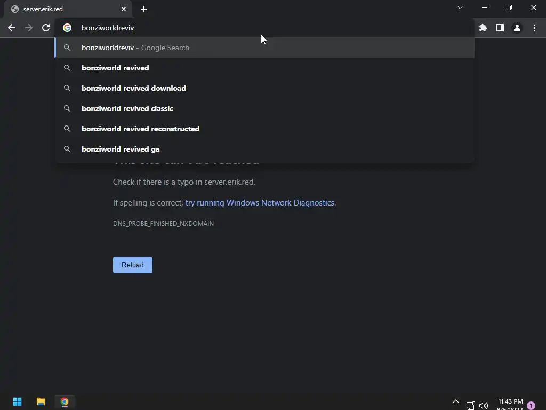Open the Windows Start menu
Image resolution: width=546 pixels, height=410 pixels.
coord(18,401)
